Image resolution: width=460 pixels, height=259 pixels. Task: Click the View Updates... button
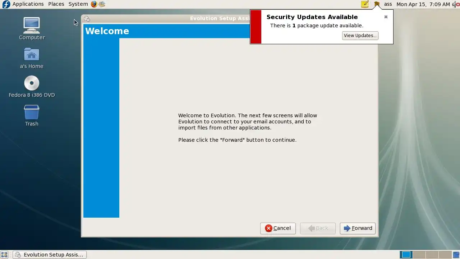tap(360, 35)
